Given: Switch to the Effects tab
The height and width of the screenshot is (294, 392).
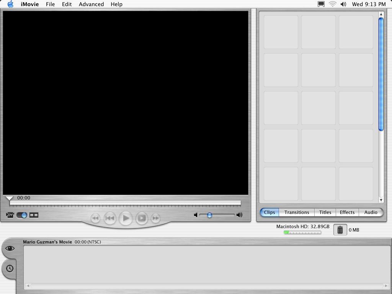Looking at the screenshot, I should 347,212.
